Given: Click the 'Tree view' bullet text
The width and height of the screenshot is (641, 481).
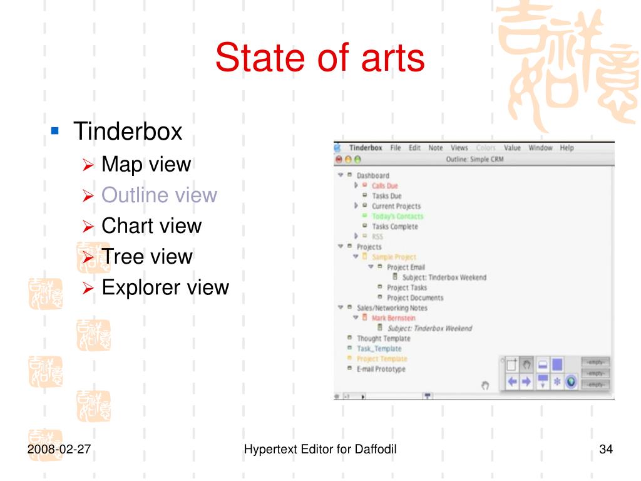Looking at the screenshot, I should pyautogui.click(x=147, y=256).
